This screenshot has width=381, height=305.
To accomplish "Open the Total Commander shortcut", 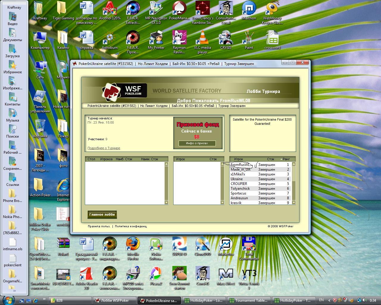I will point(249,245).
